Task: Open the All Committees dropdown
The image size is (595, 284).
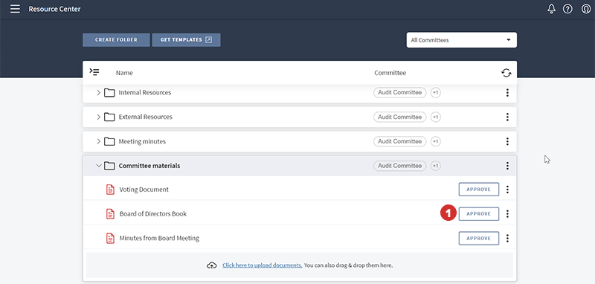Action: (461, 40)
